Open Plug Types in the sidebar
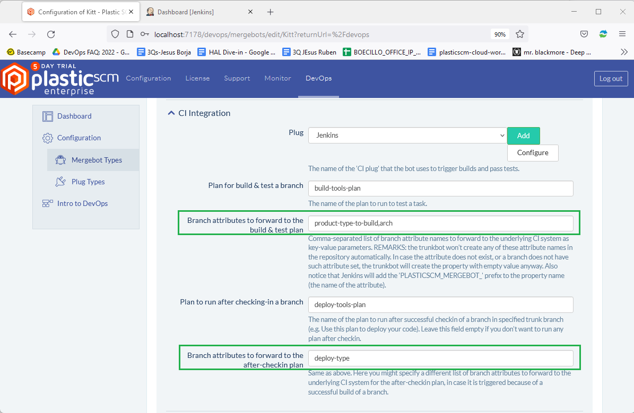 point(88,182)
